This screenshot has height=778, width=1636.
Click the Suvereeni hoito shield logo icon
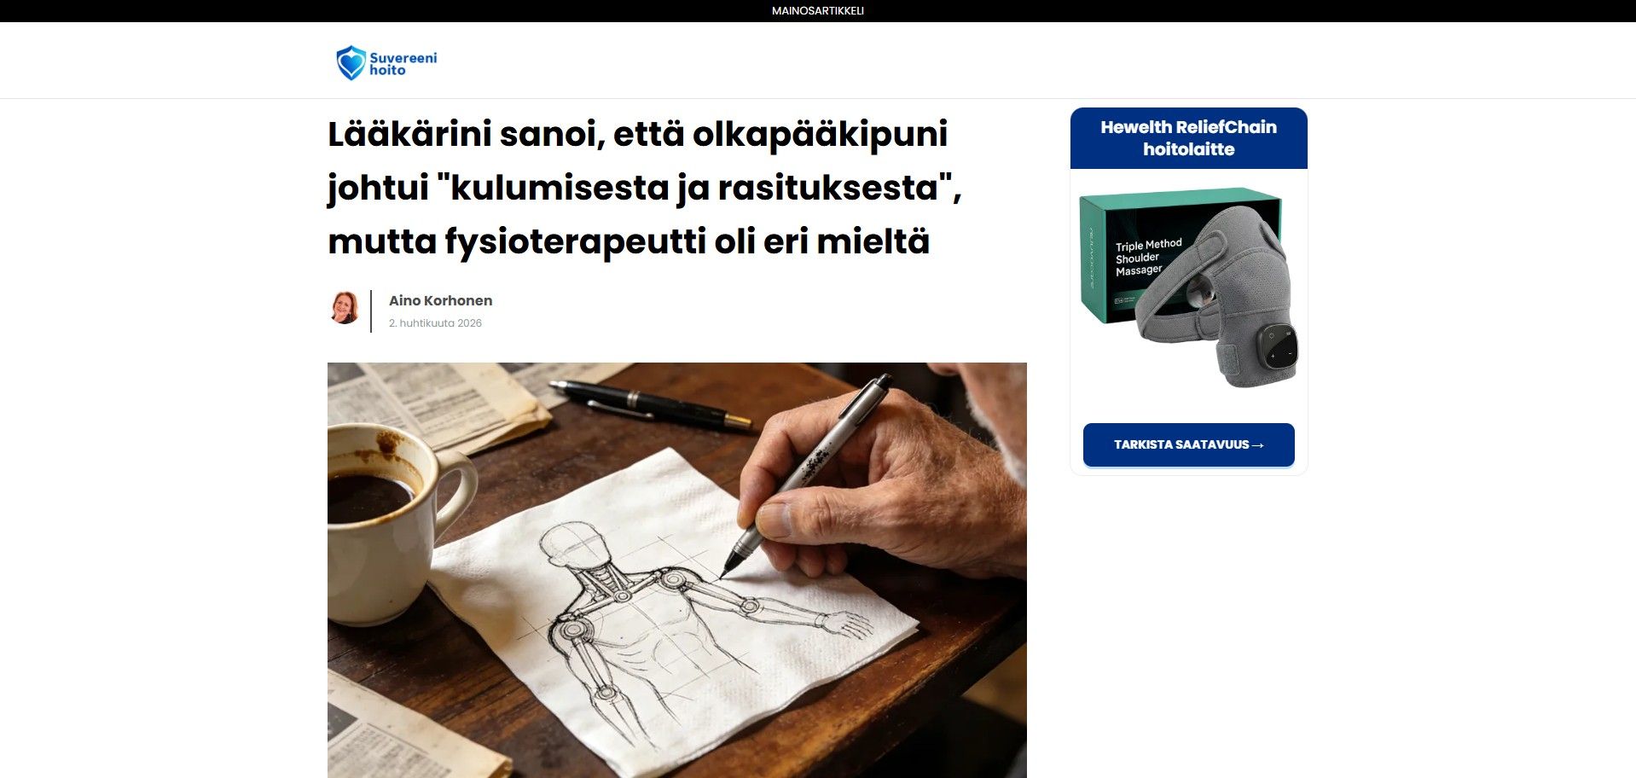(x=351, y=63)
